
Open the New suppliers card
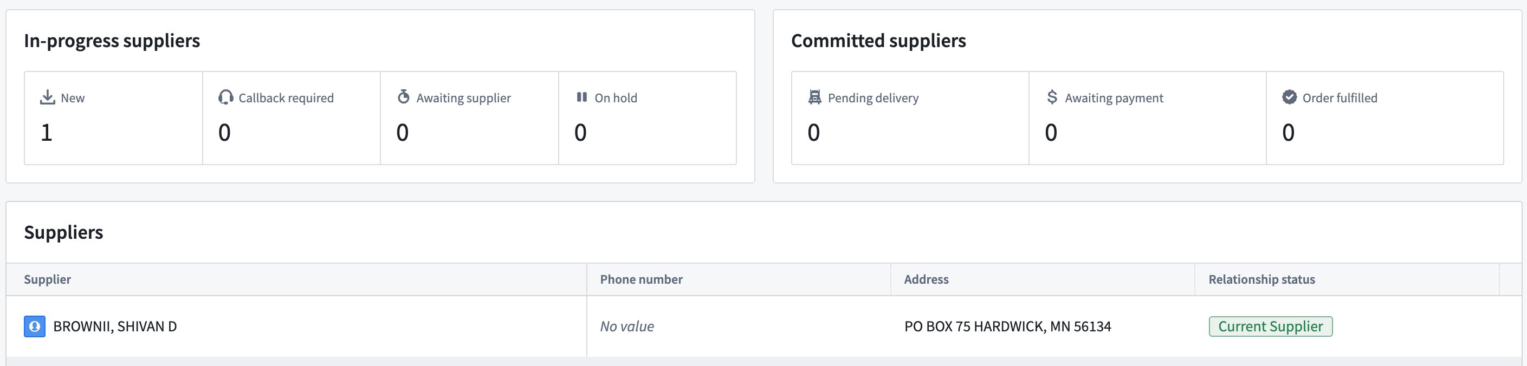tap(113, 119)
